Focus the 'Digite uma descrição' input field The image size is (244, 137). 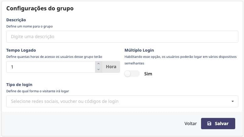point(122,37)
